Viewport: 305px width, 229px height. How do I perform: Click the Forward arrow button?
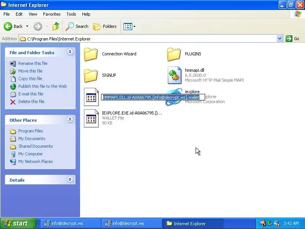coord(38,26)
